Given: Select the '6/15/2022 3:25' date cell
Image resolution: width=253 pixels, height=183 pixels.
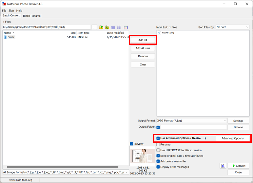Looking at the screenshot, I should tap(118, 37).
